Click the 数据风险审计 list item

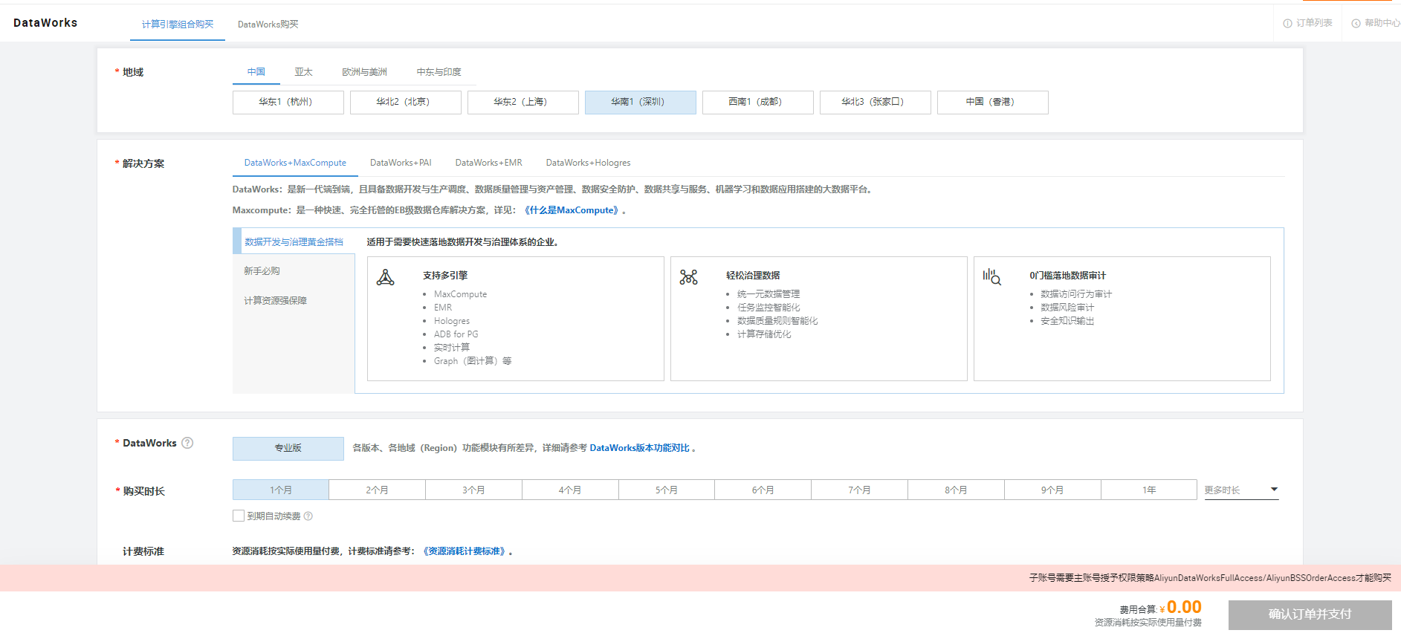pos(1067,308)
